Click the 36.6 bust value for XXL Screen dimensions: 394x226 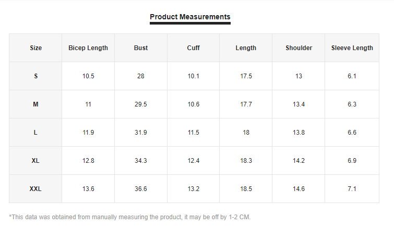(x=141, y=189)
